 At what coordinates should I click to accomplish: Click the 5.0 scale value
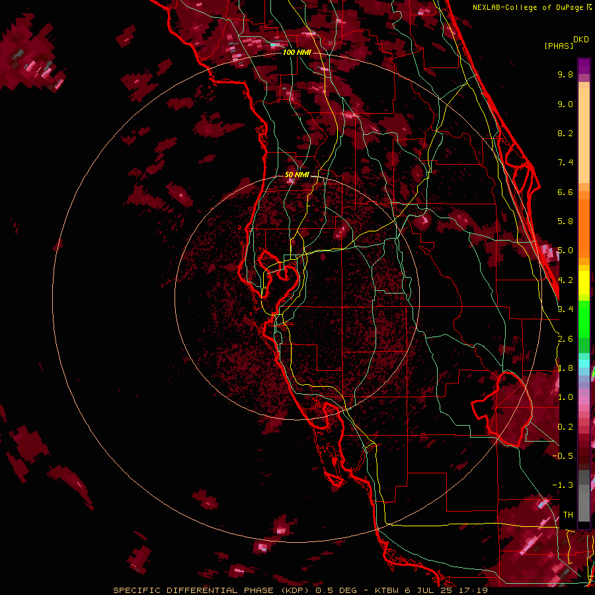coord(565,251)
